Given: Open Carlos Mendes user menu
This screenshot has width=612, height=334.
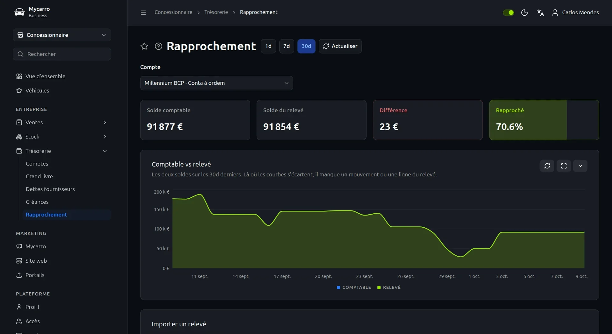Looking at the screenshot, I should (x=575, y=12).
